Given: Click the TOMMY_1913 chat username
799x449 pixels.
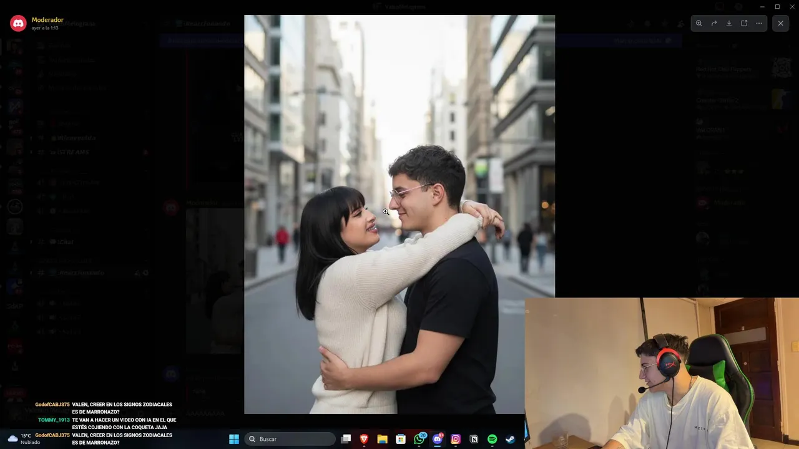Looking at the screenshot, I should click(x=54, y=420).
